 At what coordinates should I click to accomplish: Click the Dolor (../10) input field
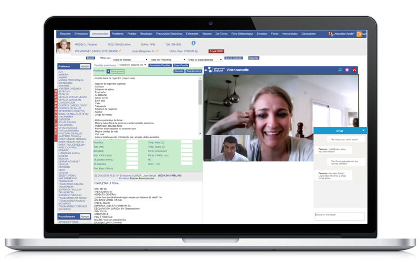tap(187, 163)
